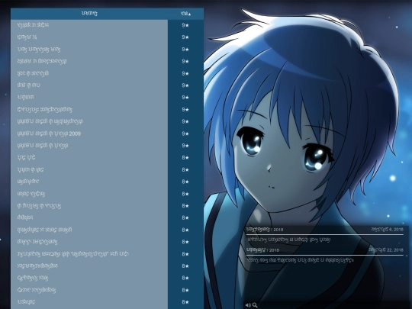Open the news entry dated 22, 2018
This screenshot has width=412, height=309.
pos(325,255)
